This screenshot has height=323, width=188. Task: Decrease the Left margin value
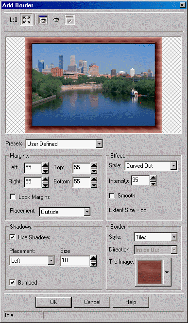[x=45, y=171]
